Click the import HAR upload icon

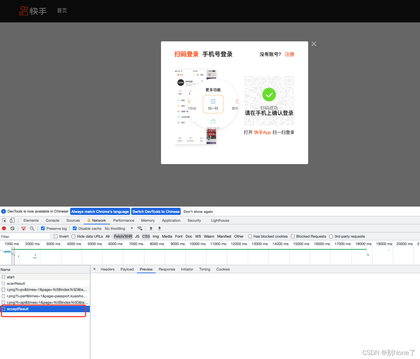pyautogui.click(x=151, y=228)
